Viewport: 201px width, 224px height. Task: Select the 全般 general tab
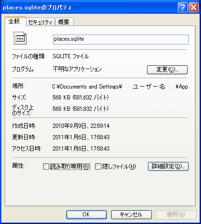[x=15, y=21]
